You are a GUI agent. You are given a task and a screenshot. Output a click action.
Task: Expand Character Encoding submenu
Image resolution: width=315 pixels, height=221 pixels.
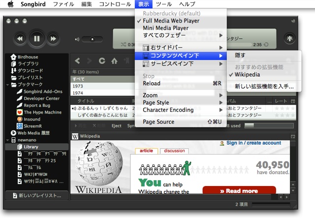pos(181,110)
